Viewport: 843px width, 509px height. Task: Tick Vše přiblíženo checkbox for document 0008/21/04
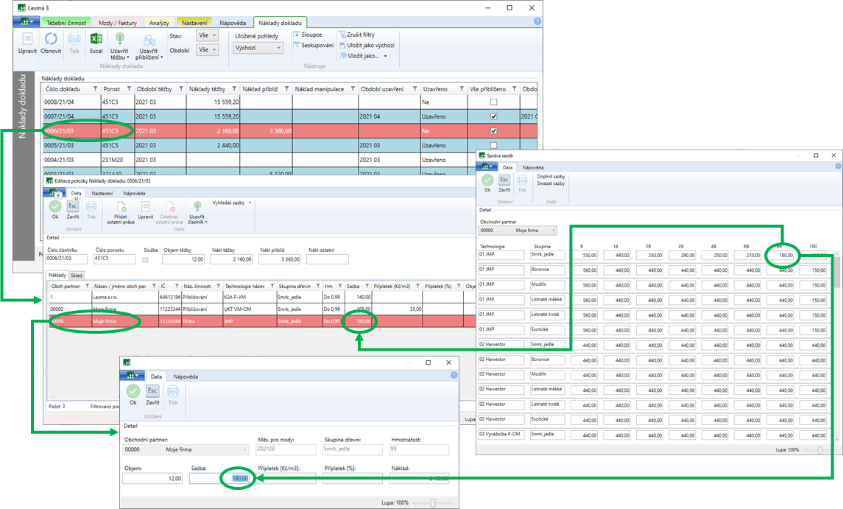click(493, 102)
